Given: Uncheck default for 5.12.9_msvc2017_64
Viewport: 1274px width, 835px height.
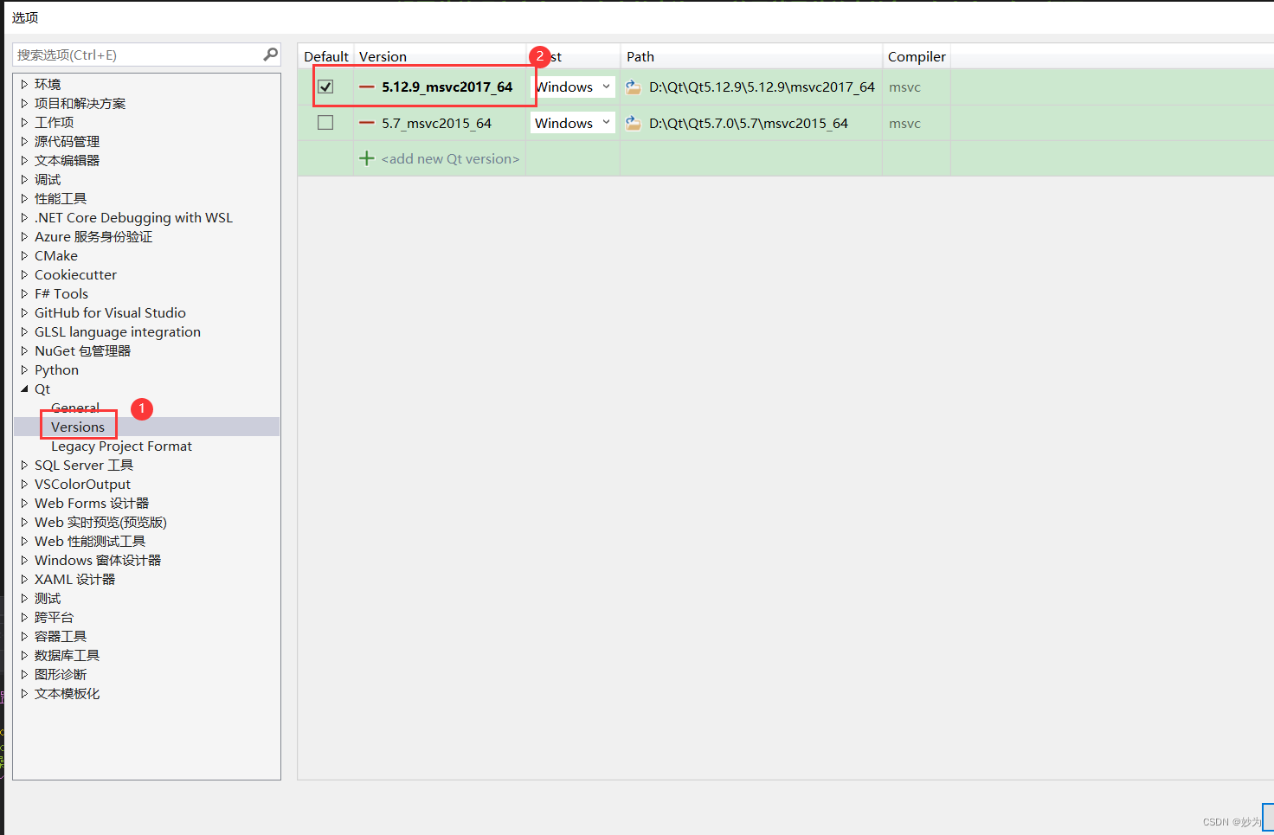Looking at the screenshot, I should coord(325,87).
